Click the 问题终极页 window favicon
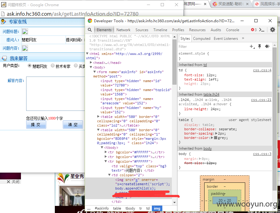 [x=4, y=5]
